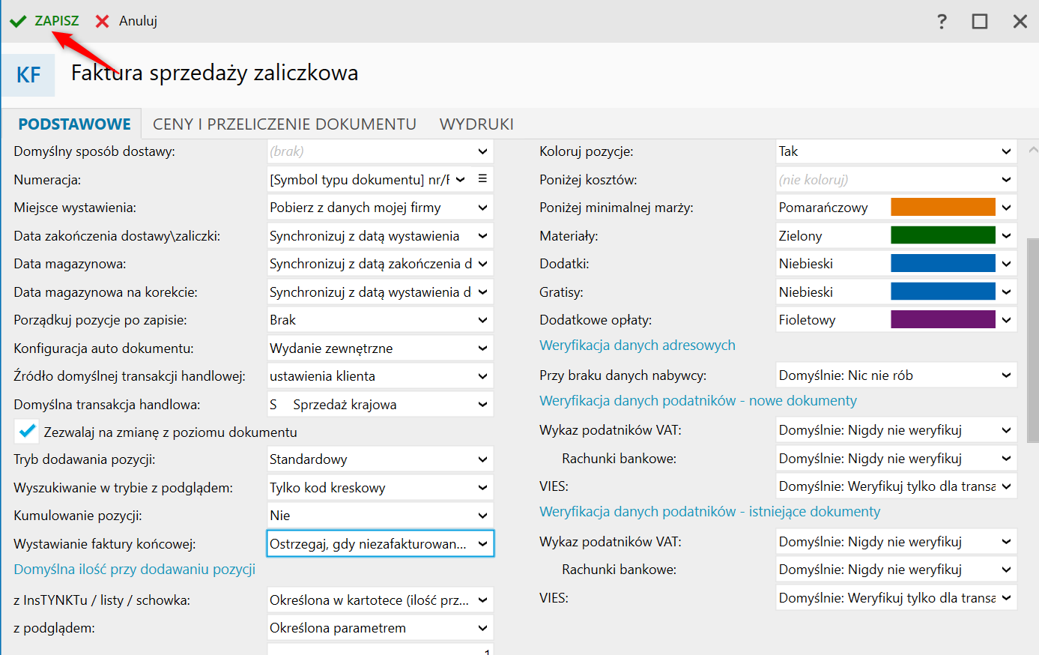Open the Domyślna transakcja handlowa dropdown
The height and width of the screenshot is (655, 1039).
coord(482,405)
